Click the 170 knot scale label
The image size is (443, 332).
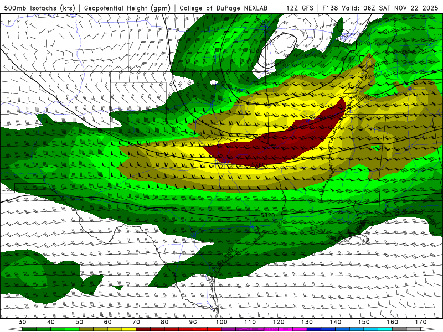(421, 322)
